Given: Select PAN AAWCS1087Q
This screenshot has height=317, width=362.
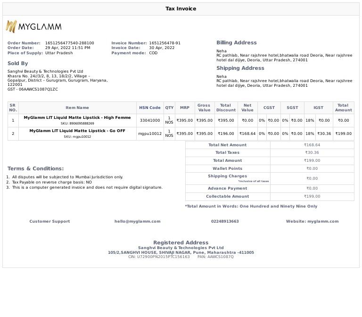Looking at the screenshot, I should tap(215, 257).
